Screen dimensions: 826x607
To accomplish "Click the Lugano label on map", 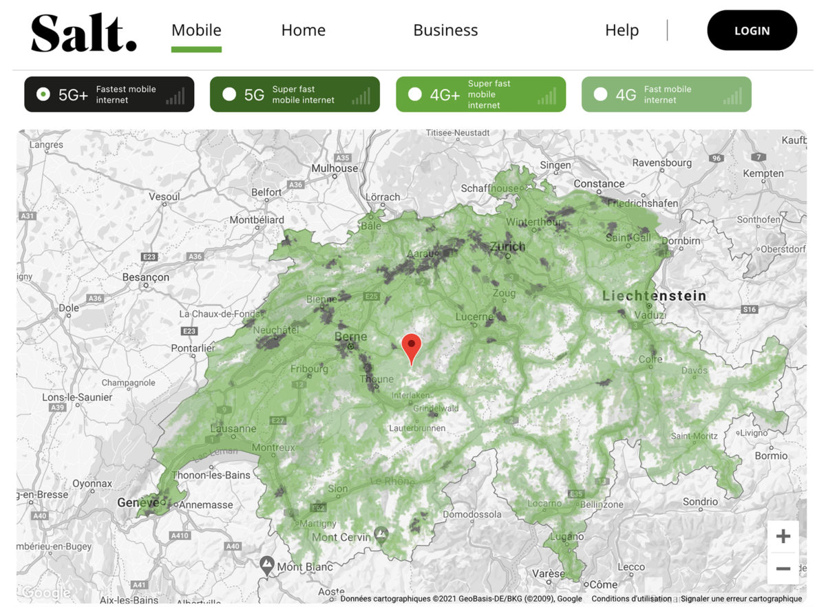I will click(x=567, y=536).
